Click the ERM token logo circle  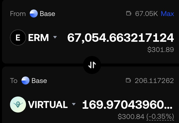tap(18, 37)
